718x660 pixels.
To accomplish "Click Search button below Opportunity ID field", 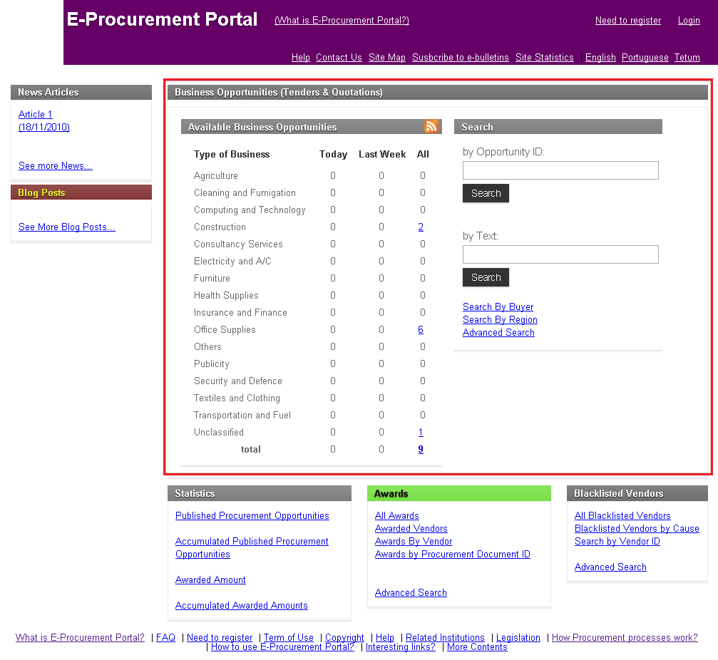I will [486, 193].
